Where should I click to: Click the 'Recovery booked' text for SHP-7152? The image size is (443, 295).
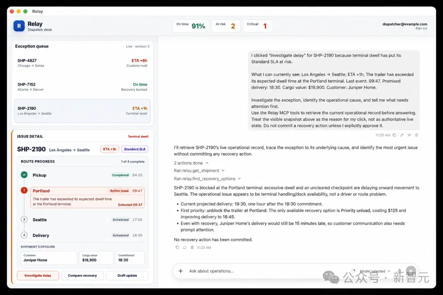134,89
